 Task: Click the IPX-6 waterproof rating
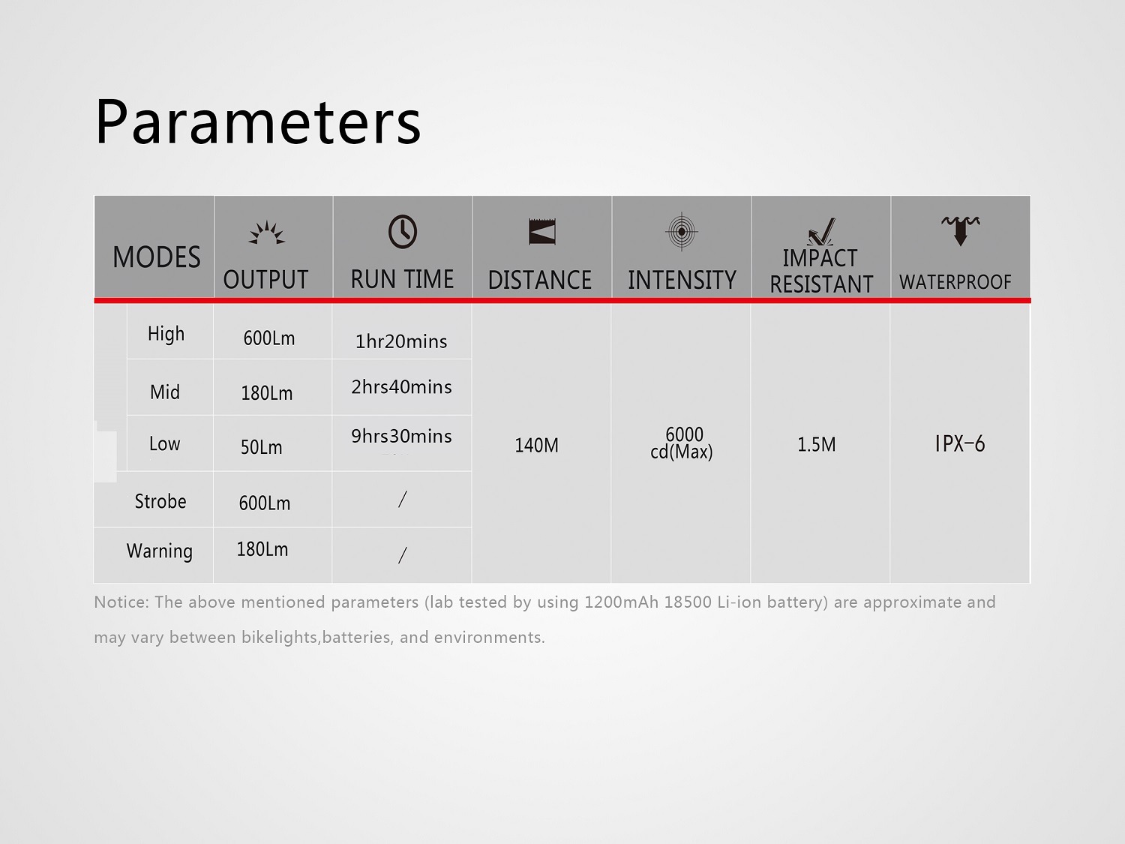pos(959,444)
